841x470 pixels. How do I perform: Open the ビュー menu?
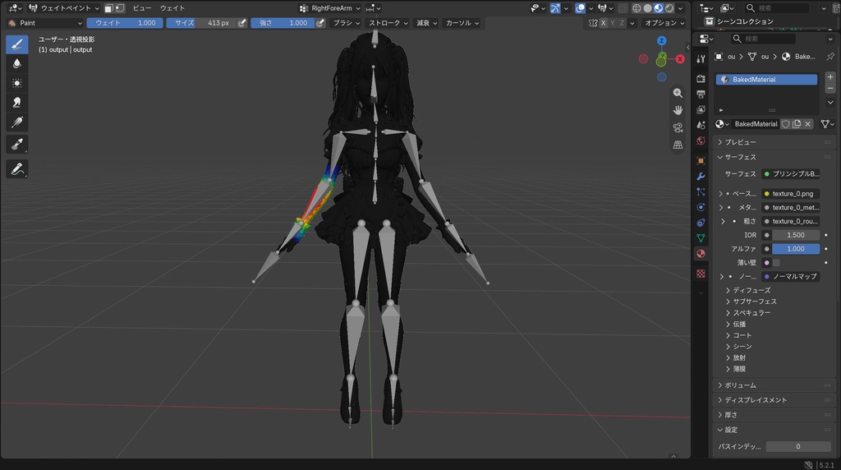(142, 8)
